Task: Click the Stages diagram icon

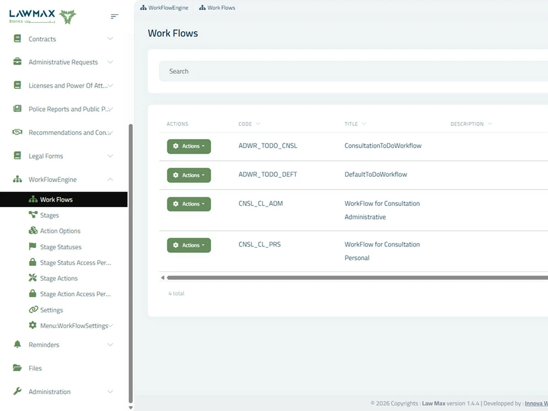Action: 33,215
